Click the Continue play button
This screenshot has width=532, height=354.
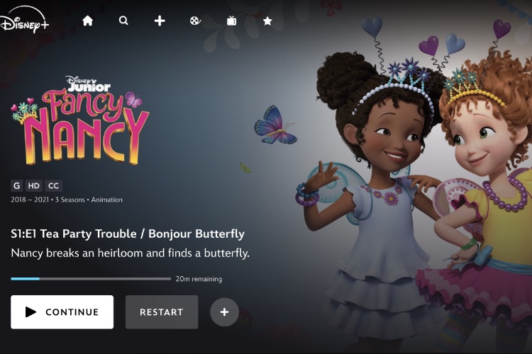62,312
